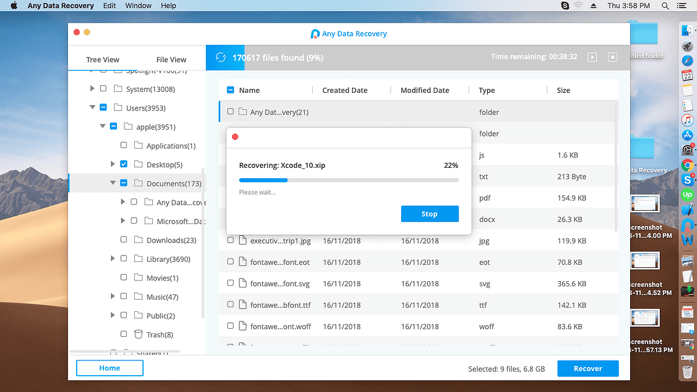The image size is (697, 392).
Task: Open the Window menu
Action: point(138,6)
